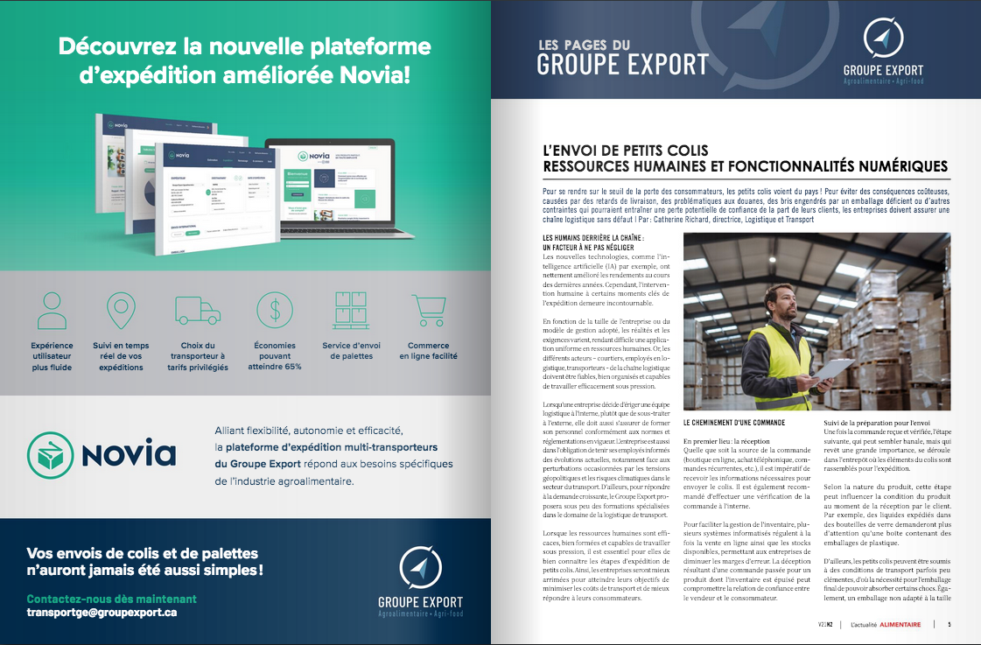Screen dimensions: 981x645
Task: Click the GROUPE EXPORT wordmark in the bottom left page
Action: [420, 602]
